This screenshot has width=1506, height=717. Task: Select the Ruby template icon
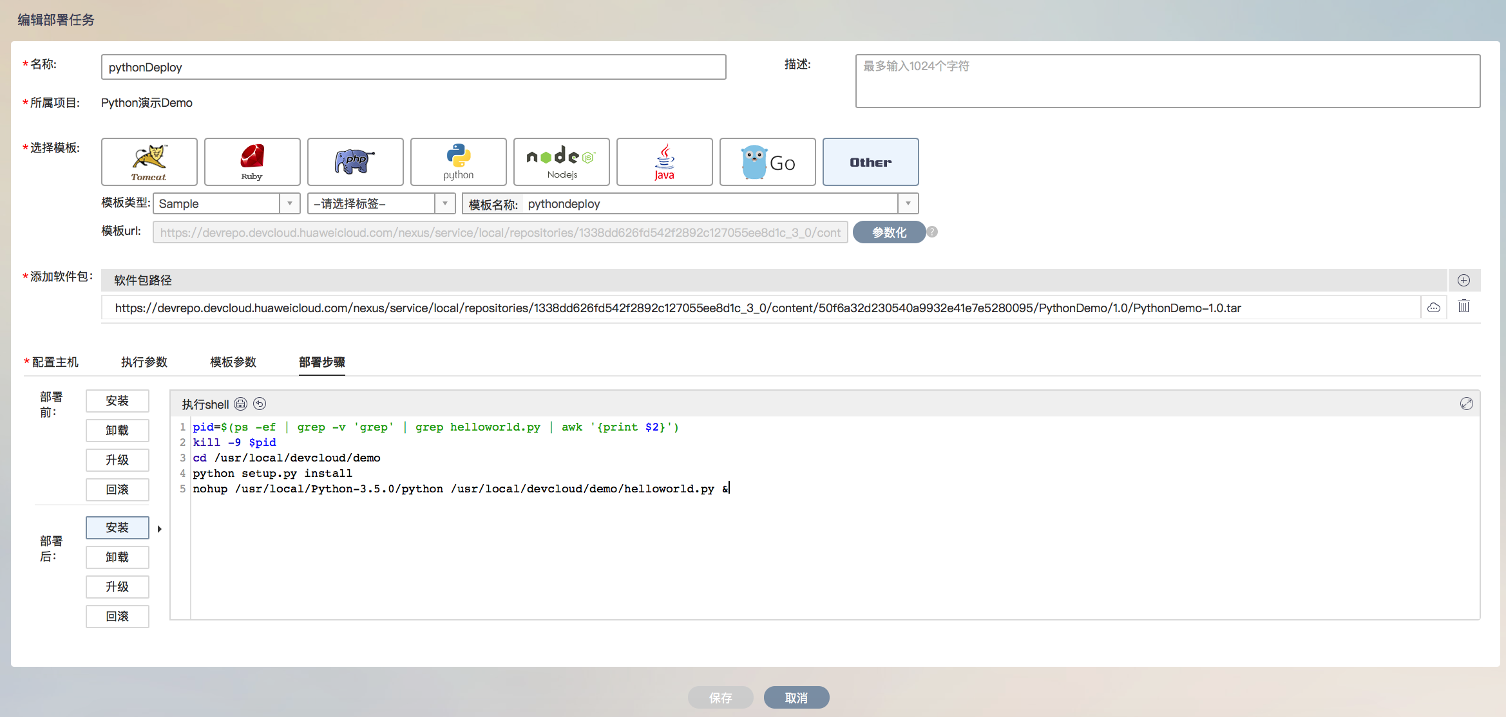point(252,162)
